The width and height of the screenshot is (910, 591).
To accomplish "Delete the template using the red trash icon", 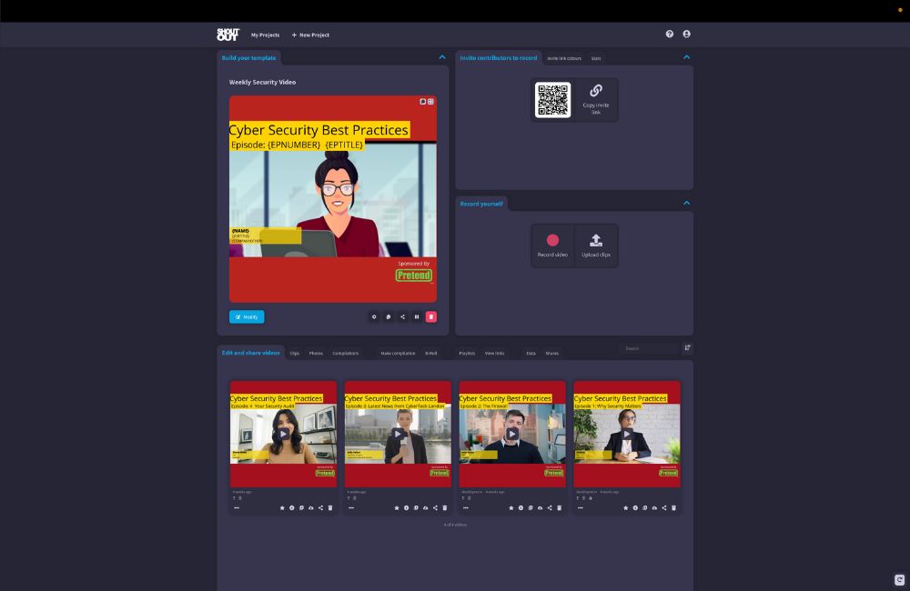I will tap(430, 316).
